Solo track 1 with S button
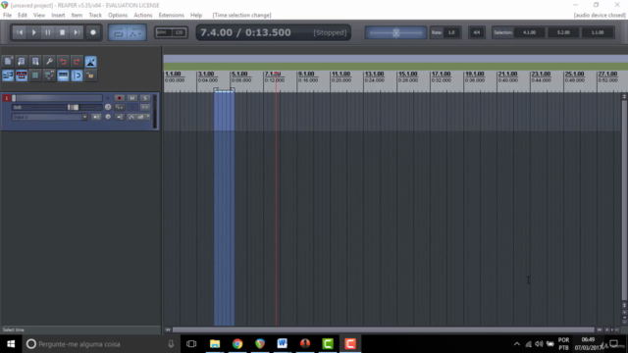Viewport: 628px width, 353px height. (145, 98)
